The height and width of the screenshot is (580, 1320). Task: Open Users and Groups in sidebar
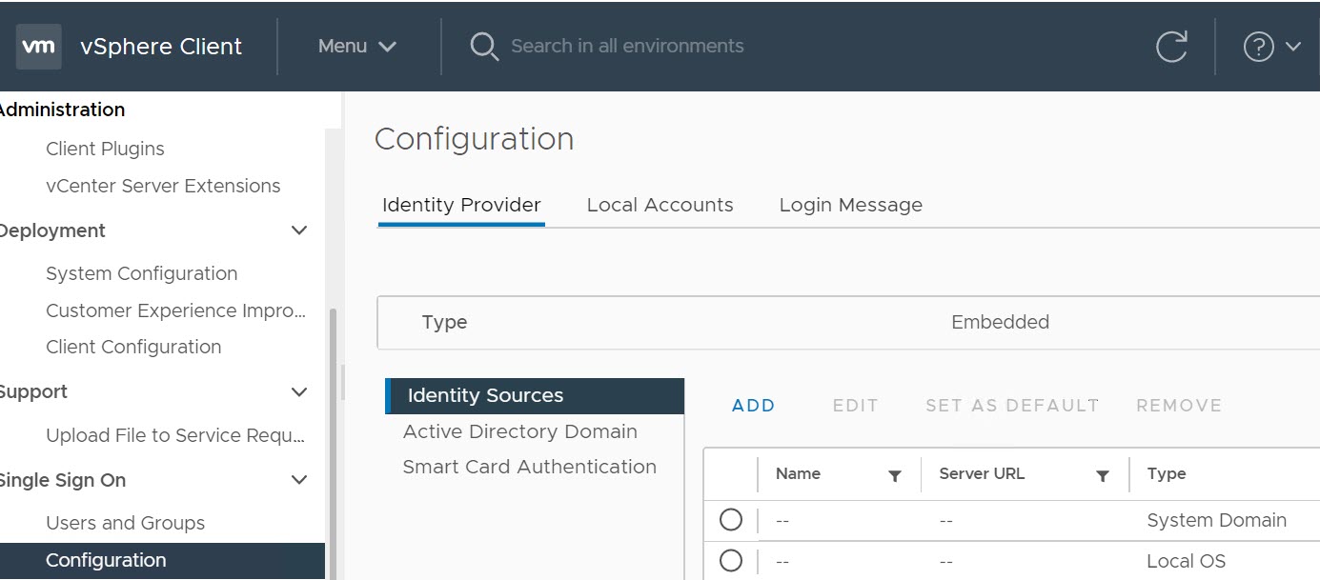point(125,523)
